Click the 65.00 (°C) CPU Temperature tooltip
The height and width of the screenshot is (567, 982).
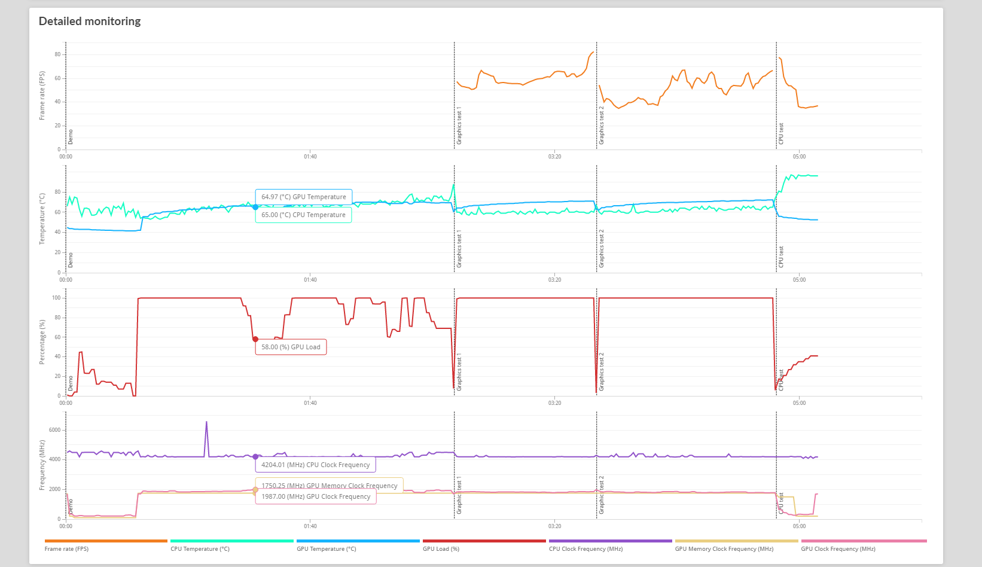click(303, 215)
